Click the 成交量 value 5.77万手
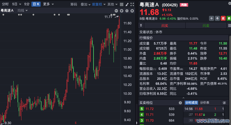This screenshot has width=231, height=125. (160, 44)
